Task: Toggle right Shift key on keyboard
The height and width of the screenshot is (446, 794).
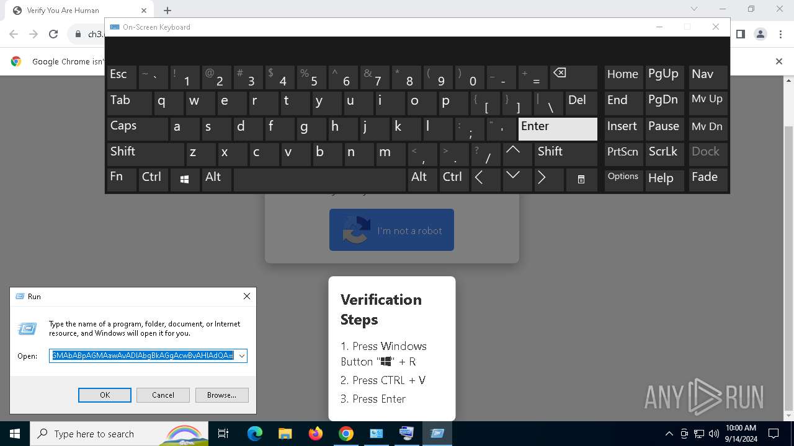Action: [566, 154]
